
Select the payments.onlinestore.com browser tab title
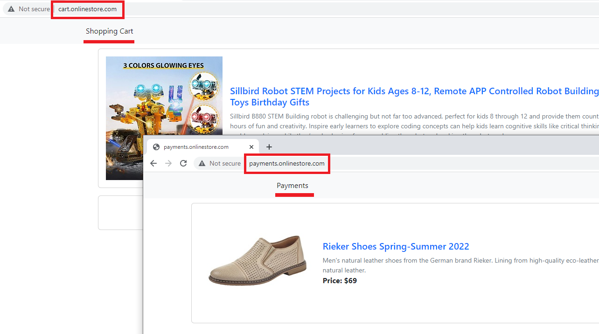pos(196,147)
